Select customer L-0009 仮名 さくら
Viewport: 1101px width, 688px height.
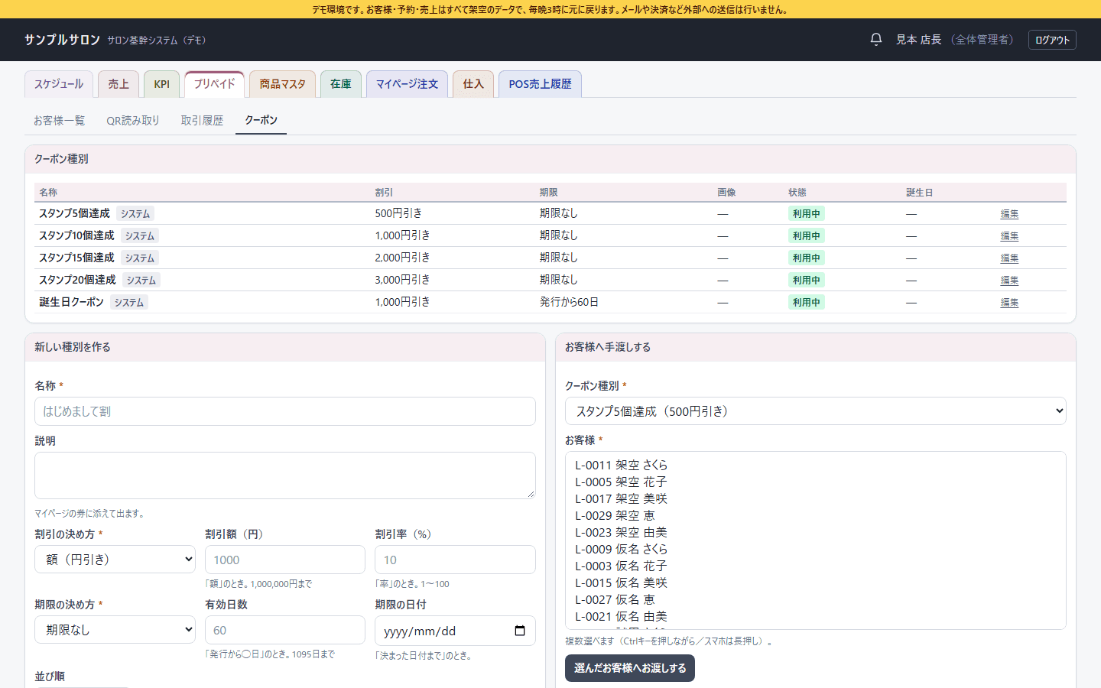[x=815, y=549]
